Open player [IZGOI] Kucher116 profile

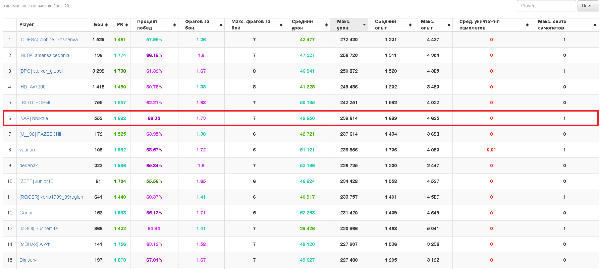click(x=39, y=228)
